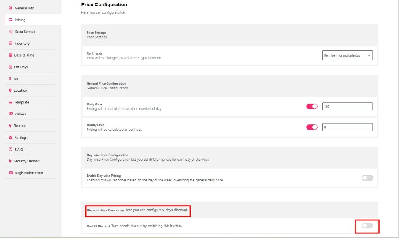Viewport: 399px width, 238px height.
Task: Click the Location pin icon
Action: pos(10,91)
